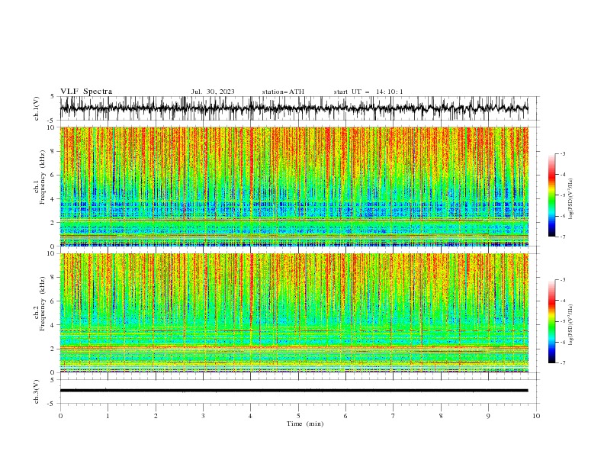
Task: Click the time axis tick label "10" below ch.3
Action: click(536, 416)
